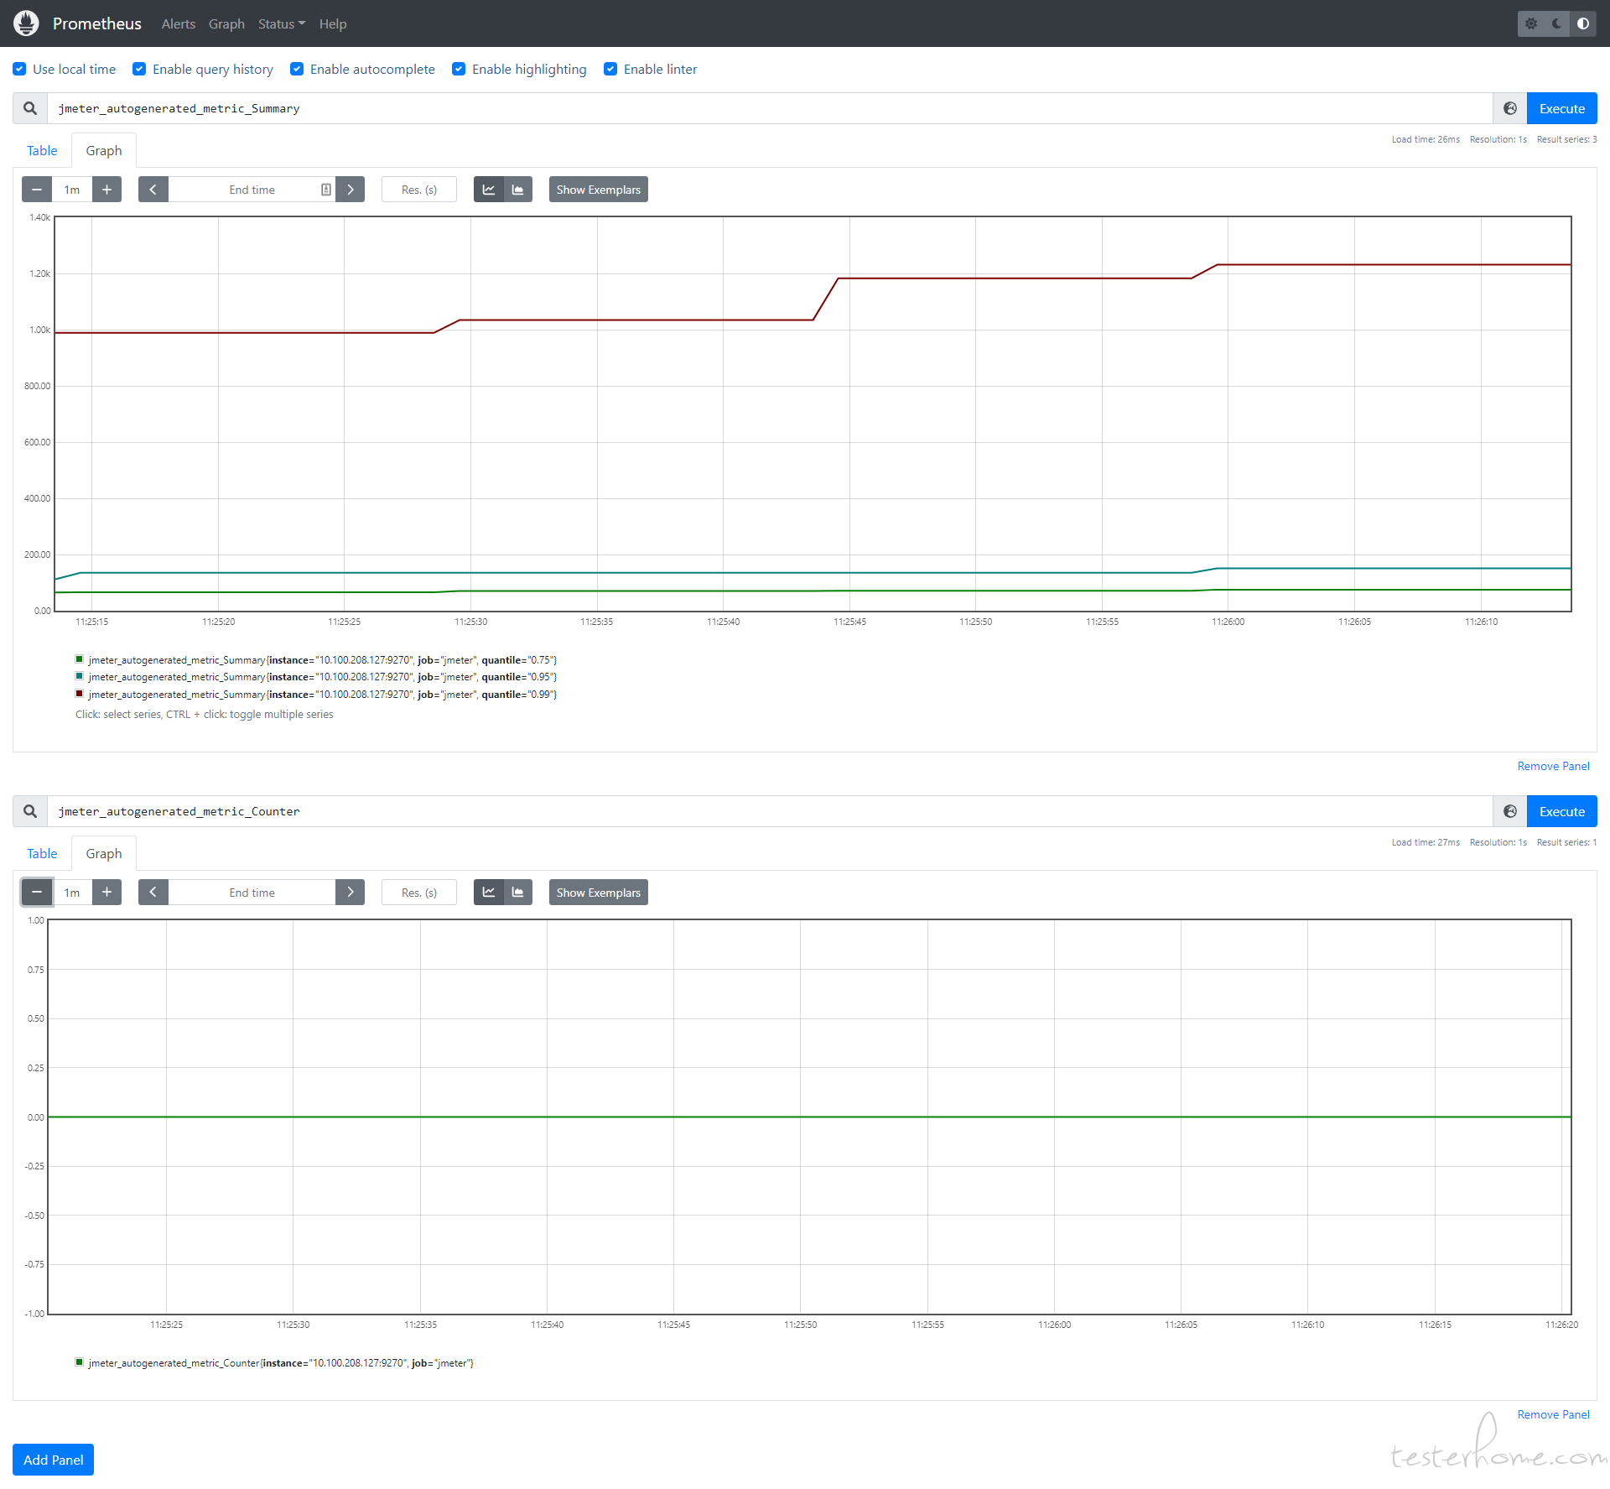Click the End time field in the Counter panel
The image size is (1610, 1489).
click(252, 893)
